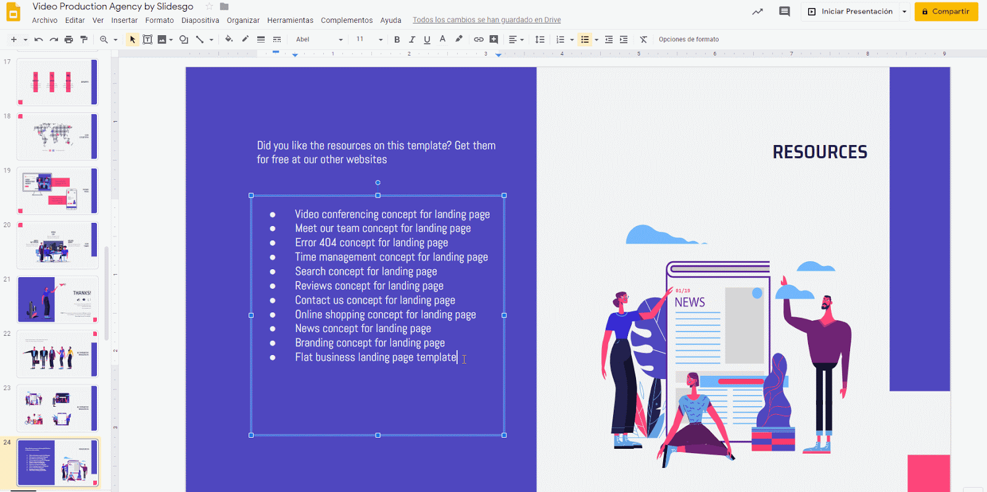Image resolution: width=987 pixels, height=492 pixels.
Task: Toggle underline formatting
Action: (427, 40)
